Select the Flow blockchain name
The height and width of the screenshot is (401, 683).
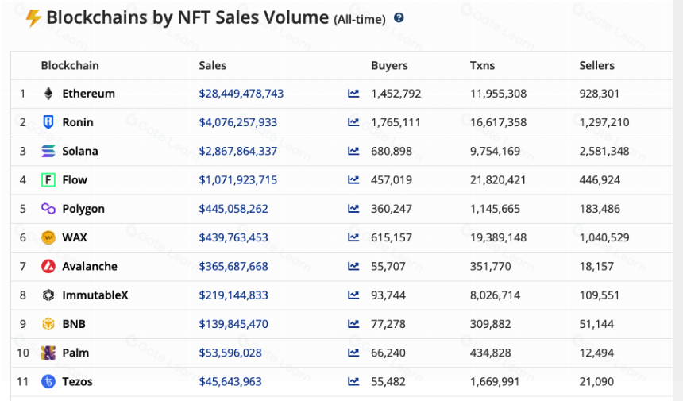click(75, 179)
